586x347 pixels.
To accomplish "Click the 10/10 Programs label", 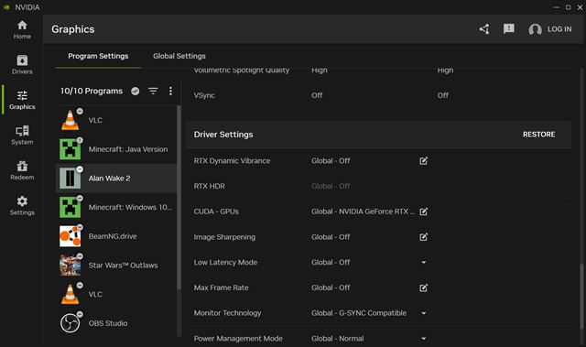I will click(x=92, y=92).
